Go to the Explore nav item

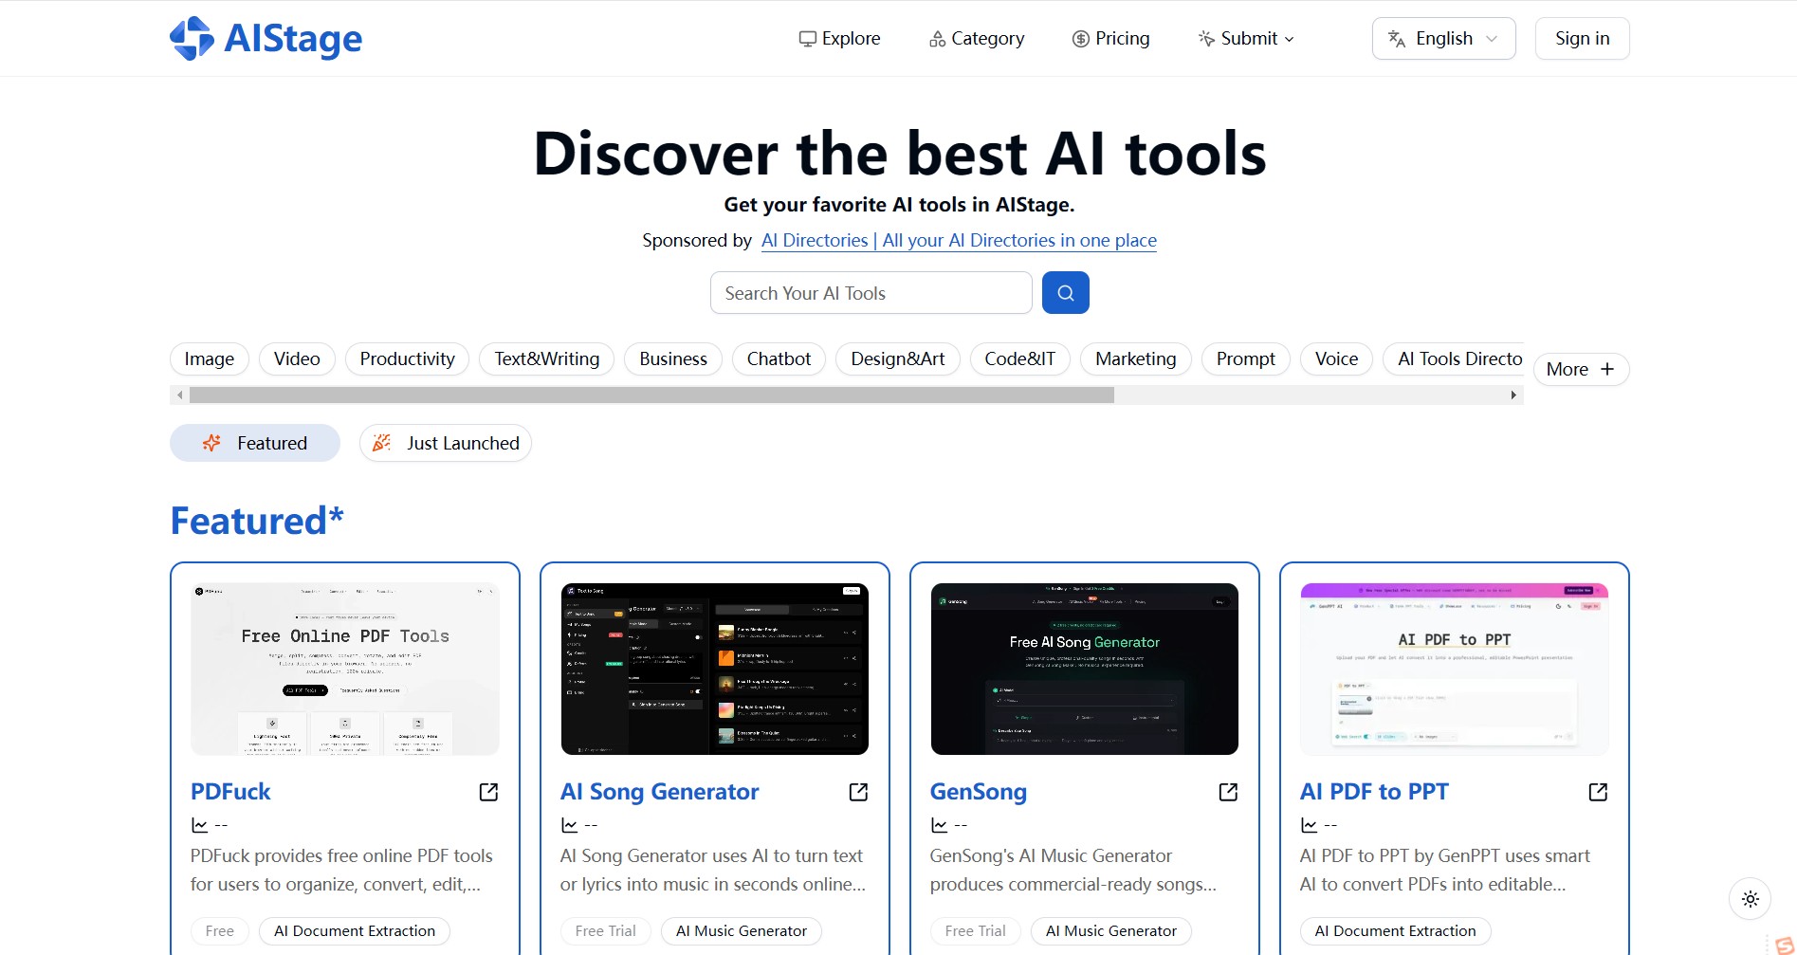[x=839, y=39]
